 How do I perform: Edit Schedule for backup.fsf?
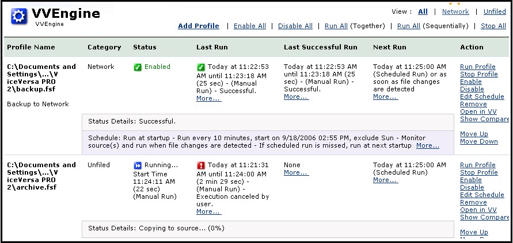[x=482, y=97]
